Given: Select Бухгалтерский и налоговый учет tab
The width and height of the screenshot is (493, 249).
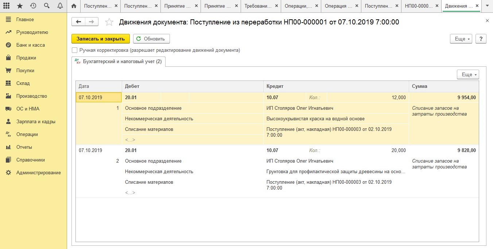Looking at the screenshot, I should tap(119, 62).
